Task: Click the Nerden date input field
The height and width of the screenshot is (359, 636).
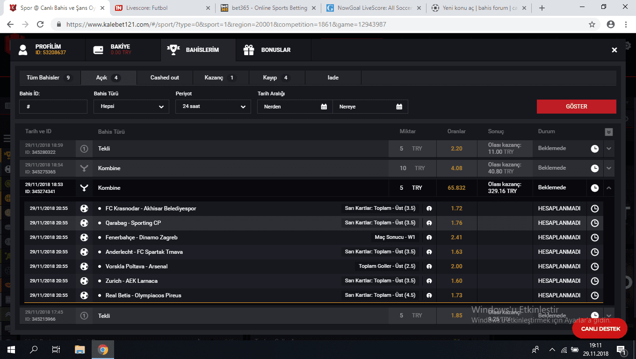Action: 295,107
